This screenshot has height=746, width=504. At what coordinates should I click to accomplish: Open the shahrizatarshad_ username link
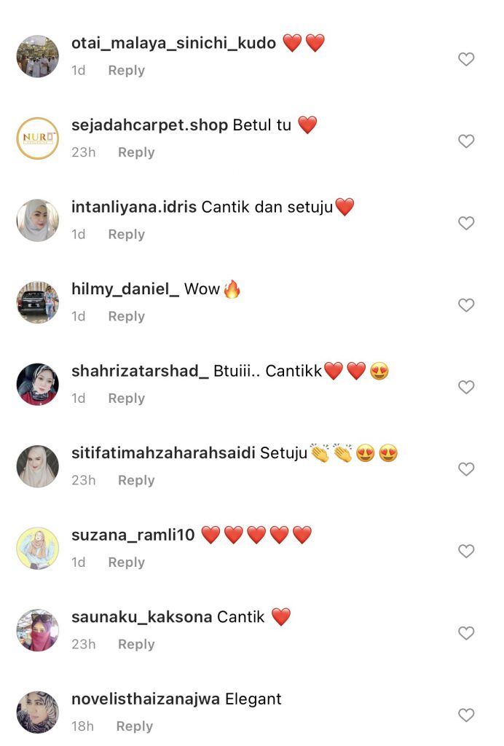point(140,371)
